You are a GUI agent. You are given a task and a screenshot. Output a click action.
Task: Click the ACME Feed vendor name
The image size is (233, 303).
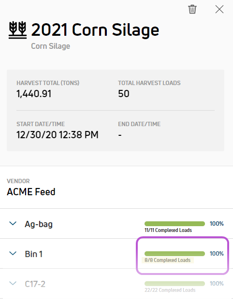tap(31, 192)
